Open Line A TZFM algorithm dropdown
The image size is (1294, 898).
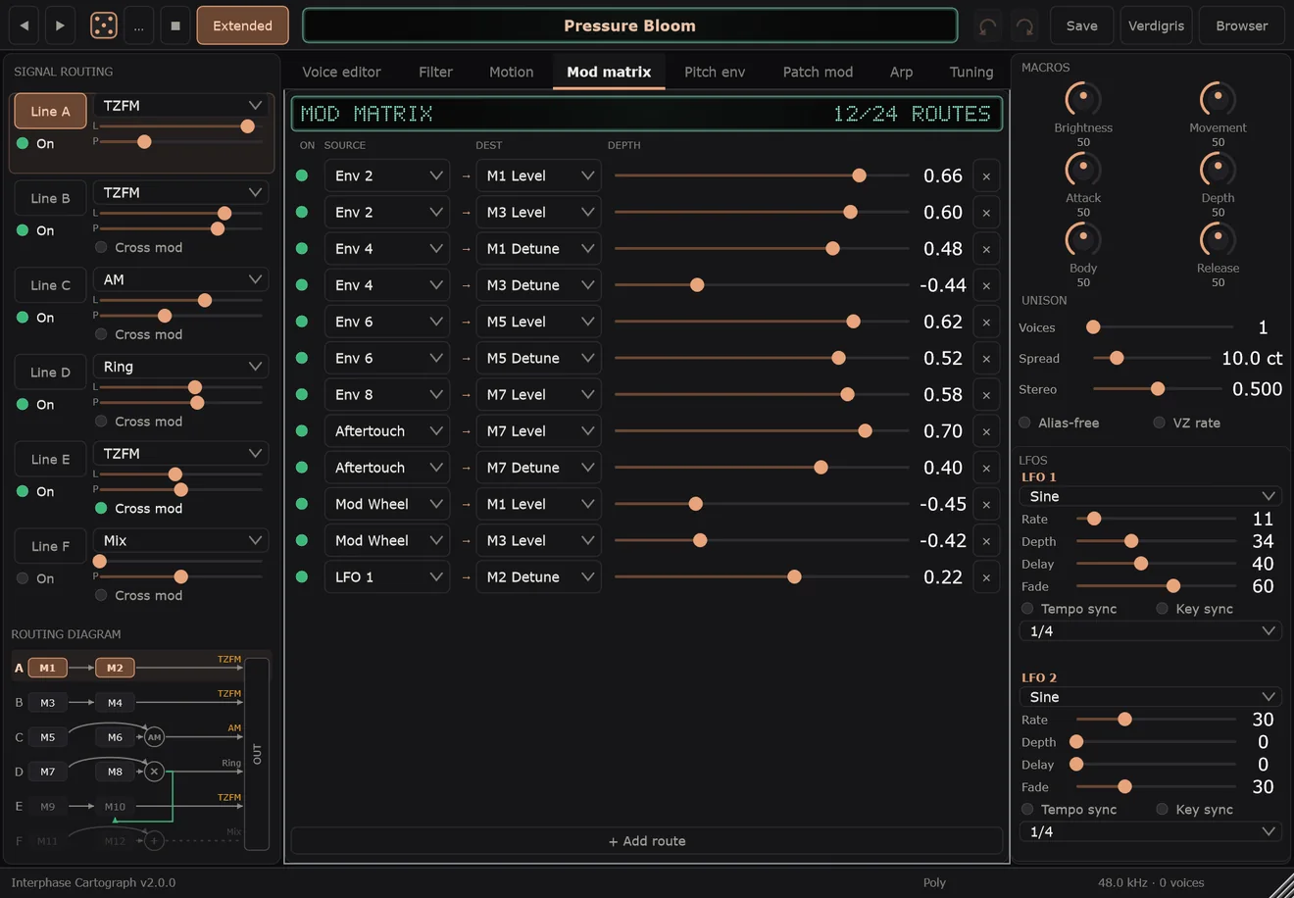coord(181,105)
